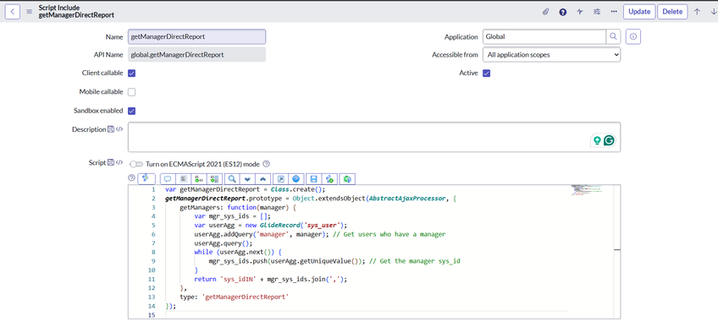Click the Update button

(x=639, y=12)
